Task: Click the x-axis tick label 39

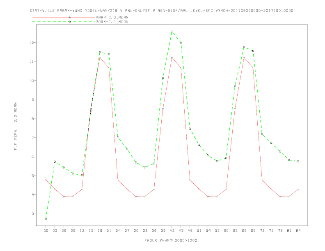Action: click(x=163, y=230)
